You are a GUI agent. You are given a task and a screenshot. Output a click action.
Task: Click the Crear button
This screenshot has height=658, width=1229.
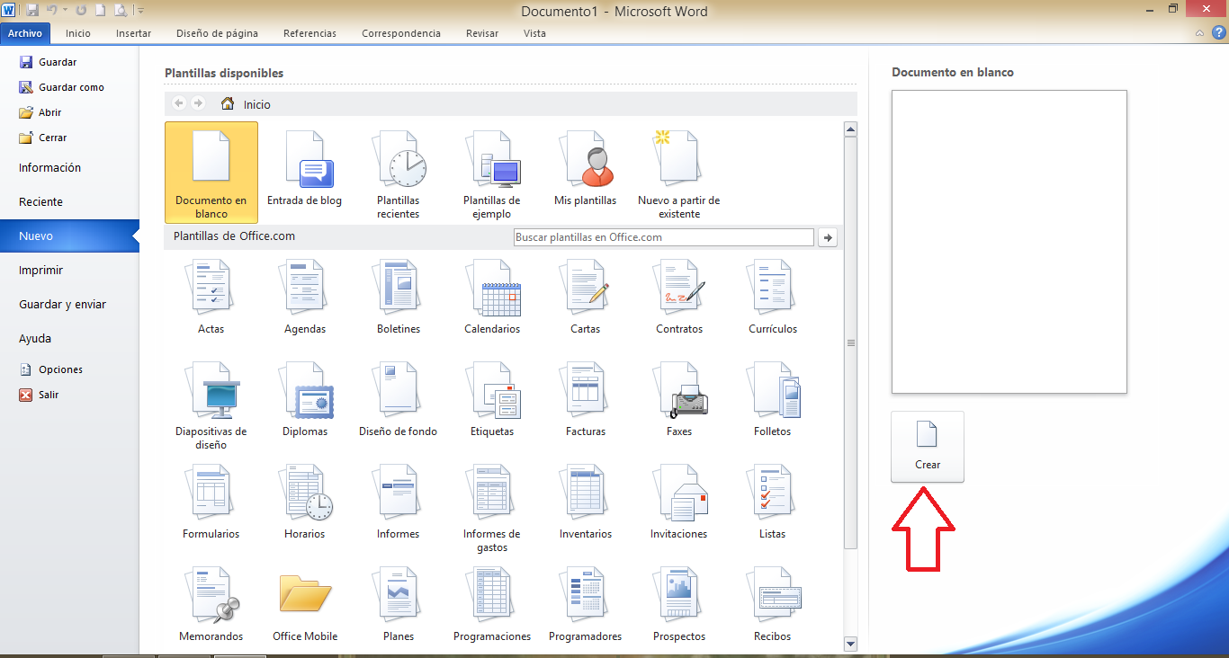(928, 447)
